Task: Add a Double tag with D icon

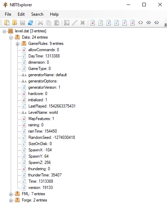Action: pos(133,23)
